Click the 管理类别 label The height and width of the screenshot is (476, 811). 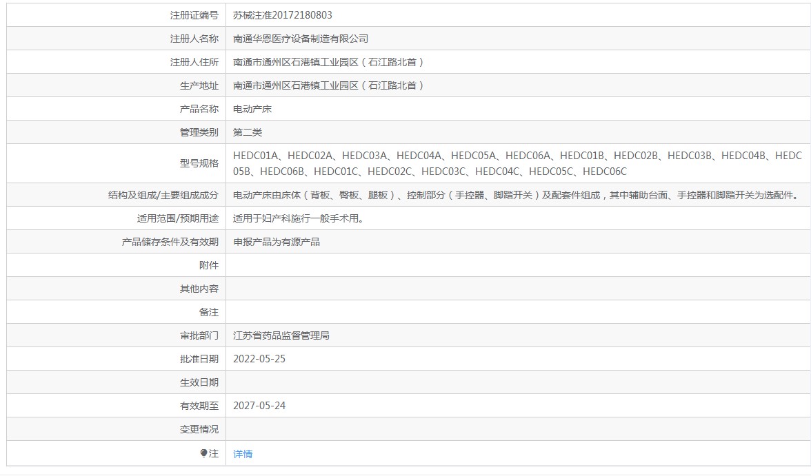coord(199,132)
